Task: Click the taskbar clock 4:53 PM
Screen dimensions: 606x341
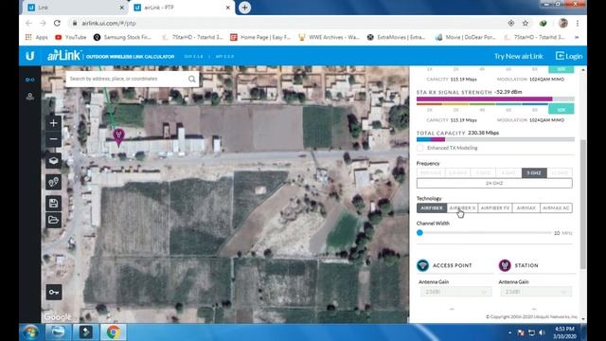Action: (x=564, y=329)
